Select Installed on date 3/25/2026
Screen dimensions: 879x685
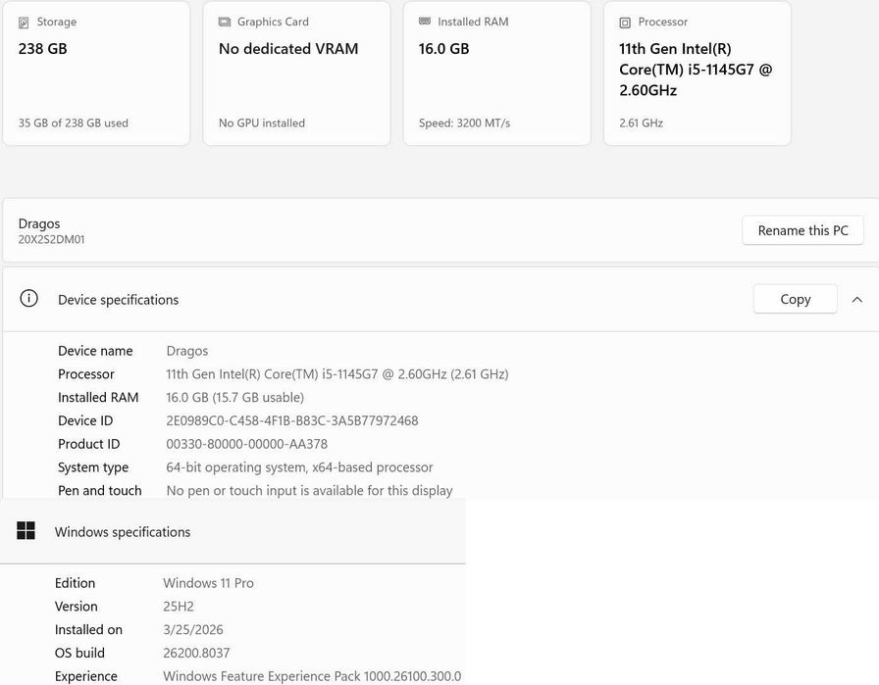point(193,629)
